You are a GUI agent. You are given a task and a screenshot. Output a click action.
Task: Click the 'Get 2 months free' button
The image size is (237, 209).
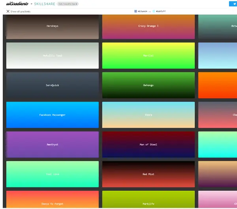pyautogui.click(x=68, y=4)
